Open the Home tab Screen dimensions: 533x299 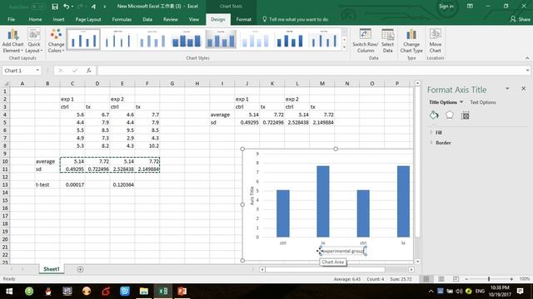click(x=35, y=19)
